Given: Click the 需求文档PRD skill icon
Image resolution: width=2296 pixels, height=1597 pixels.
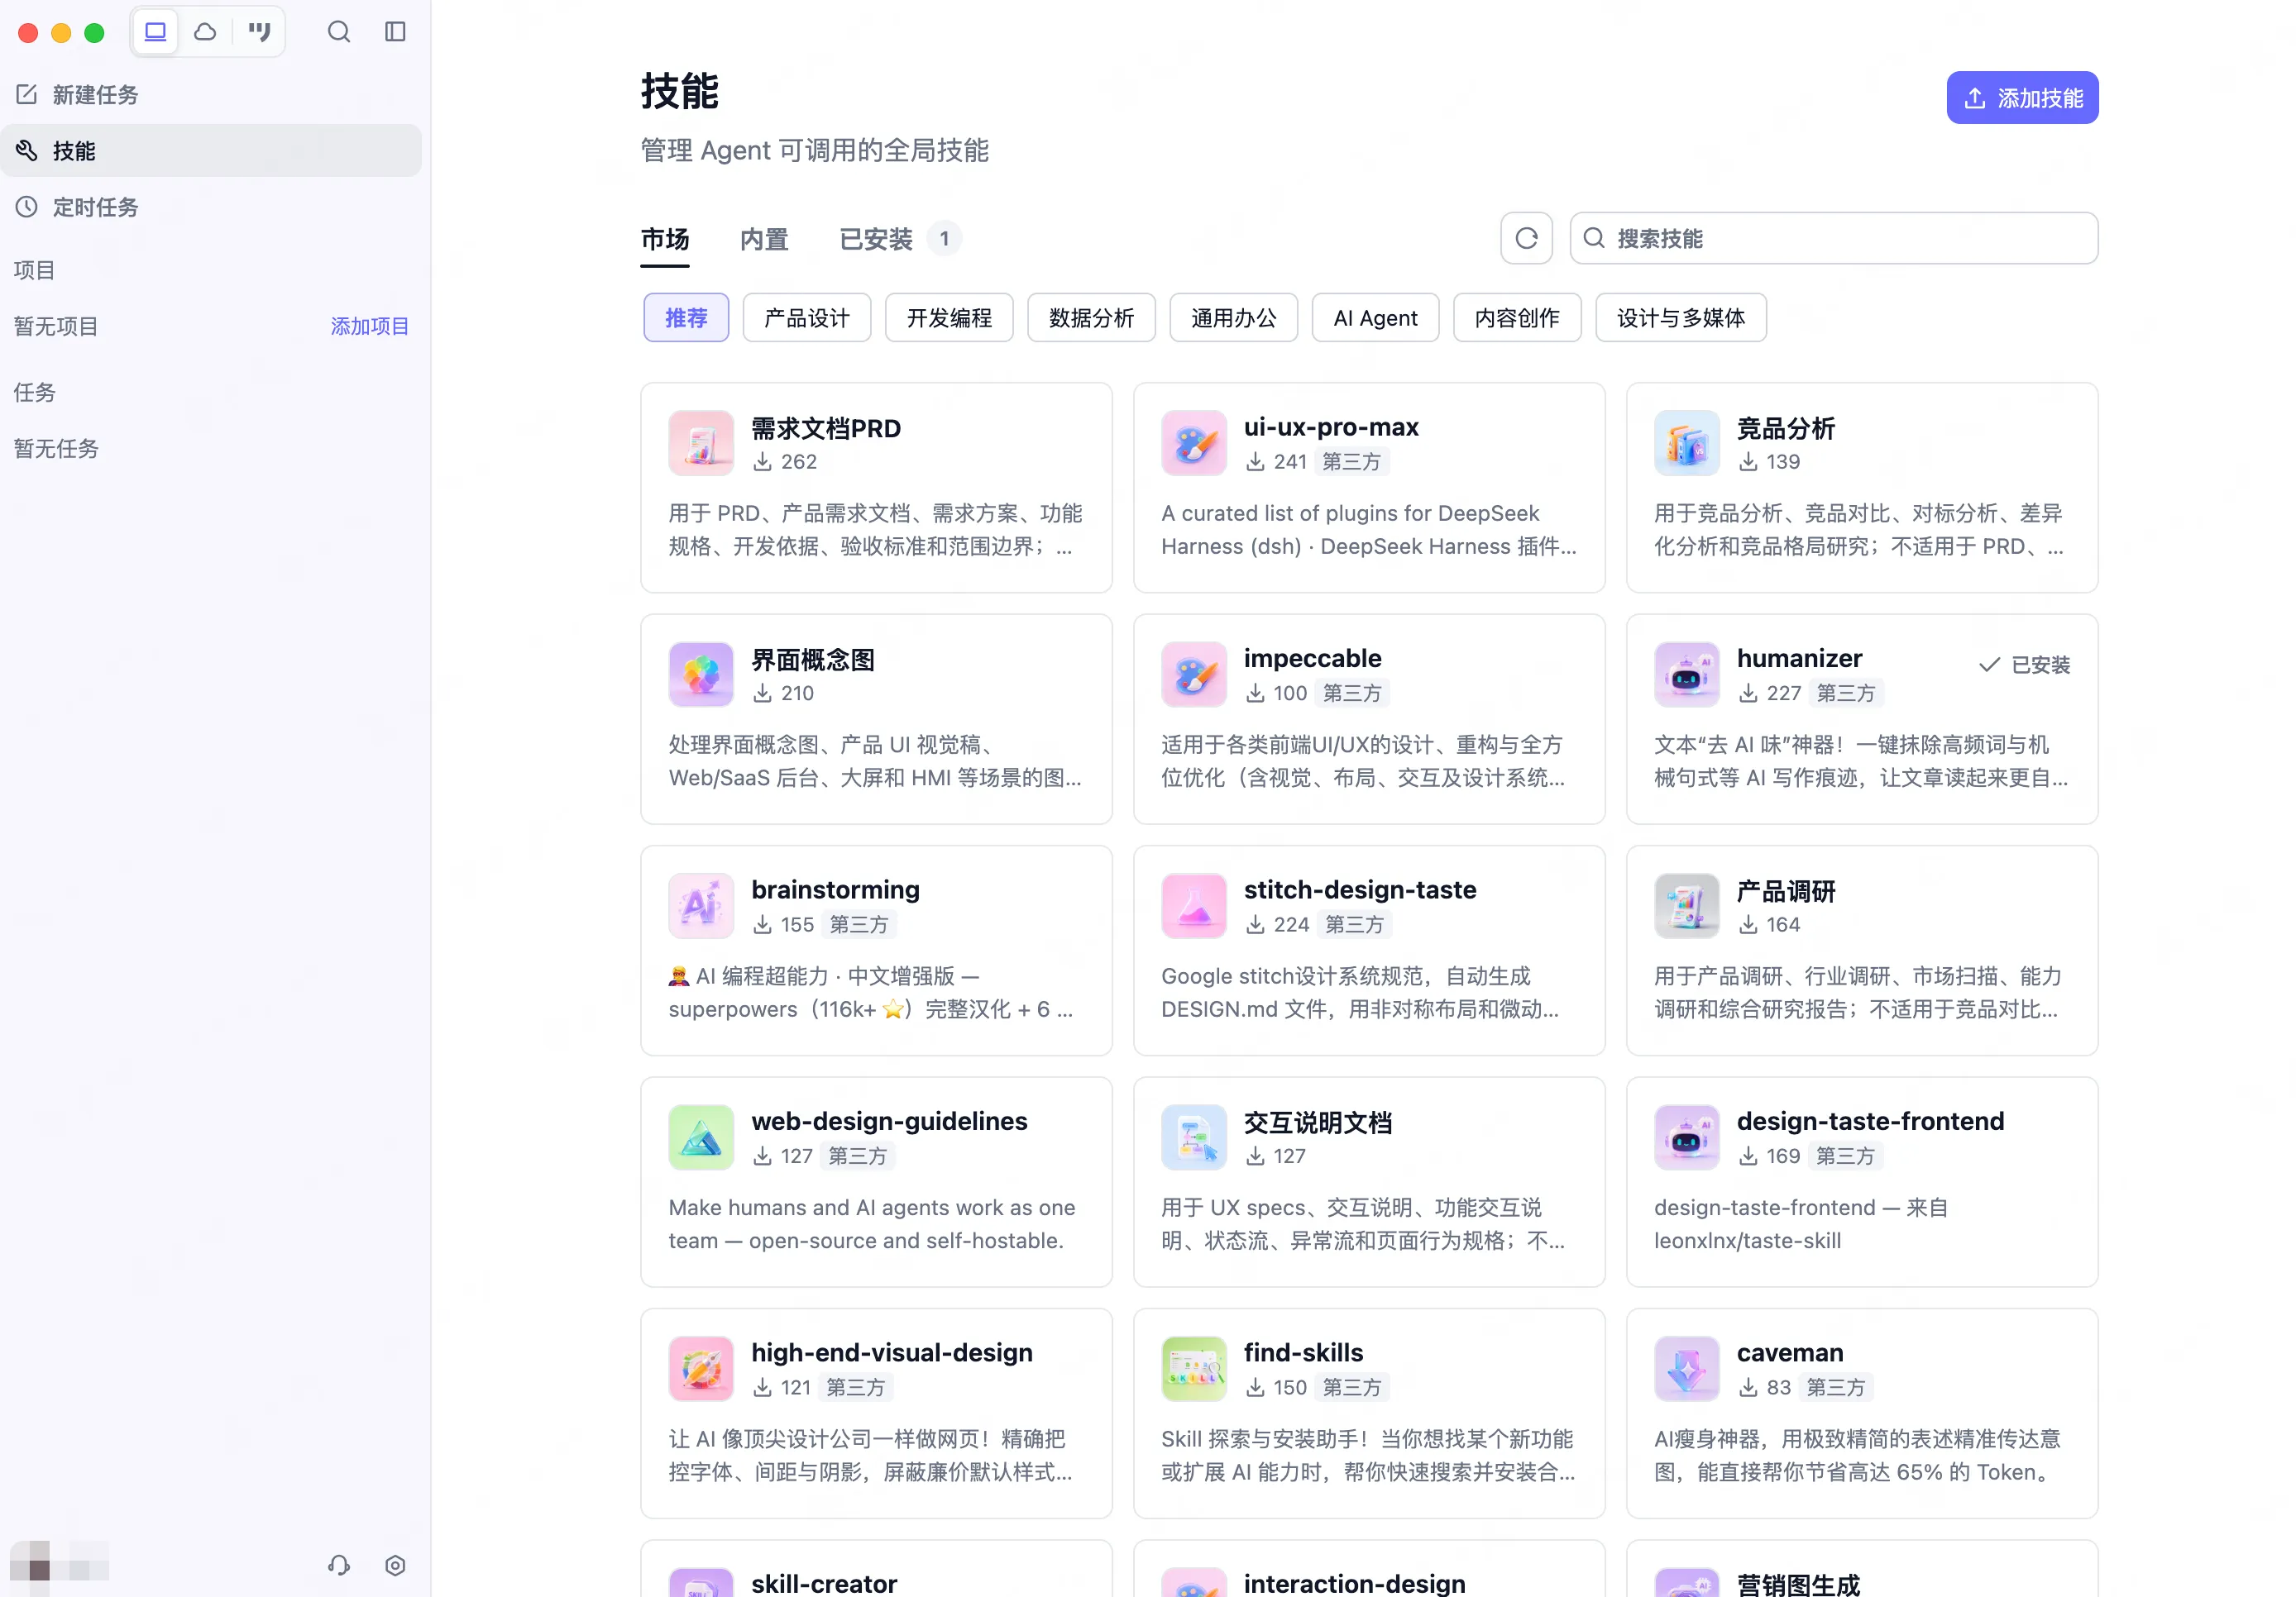Looking at the screenshot, I should click(701, 443).
